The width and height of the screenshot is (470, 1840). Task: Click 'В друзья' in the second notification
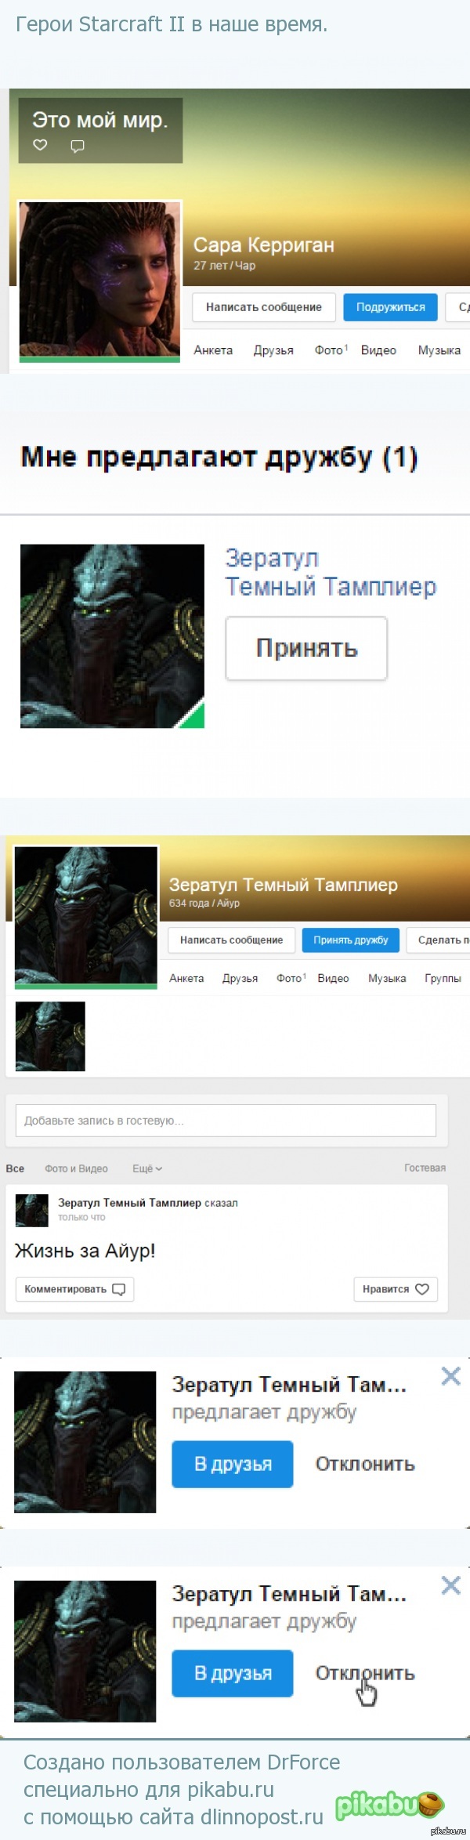point(233,1673)
